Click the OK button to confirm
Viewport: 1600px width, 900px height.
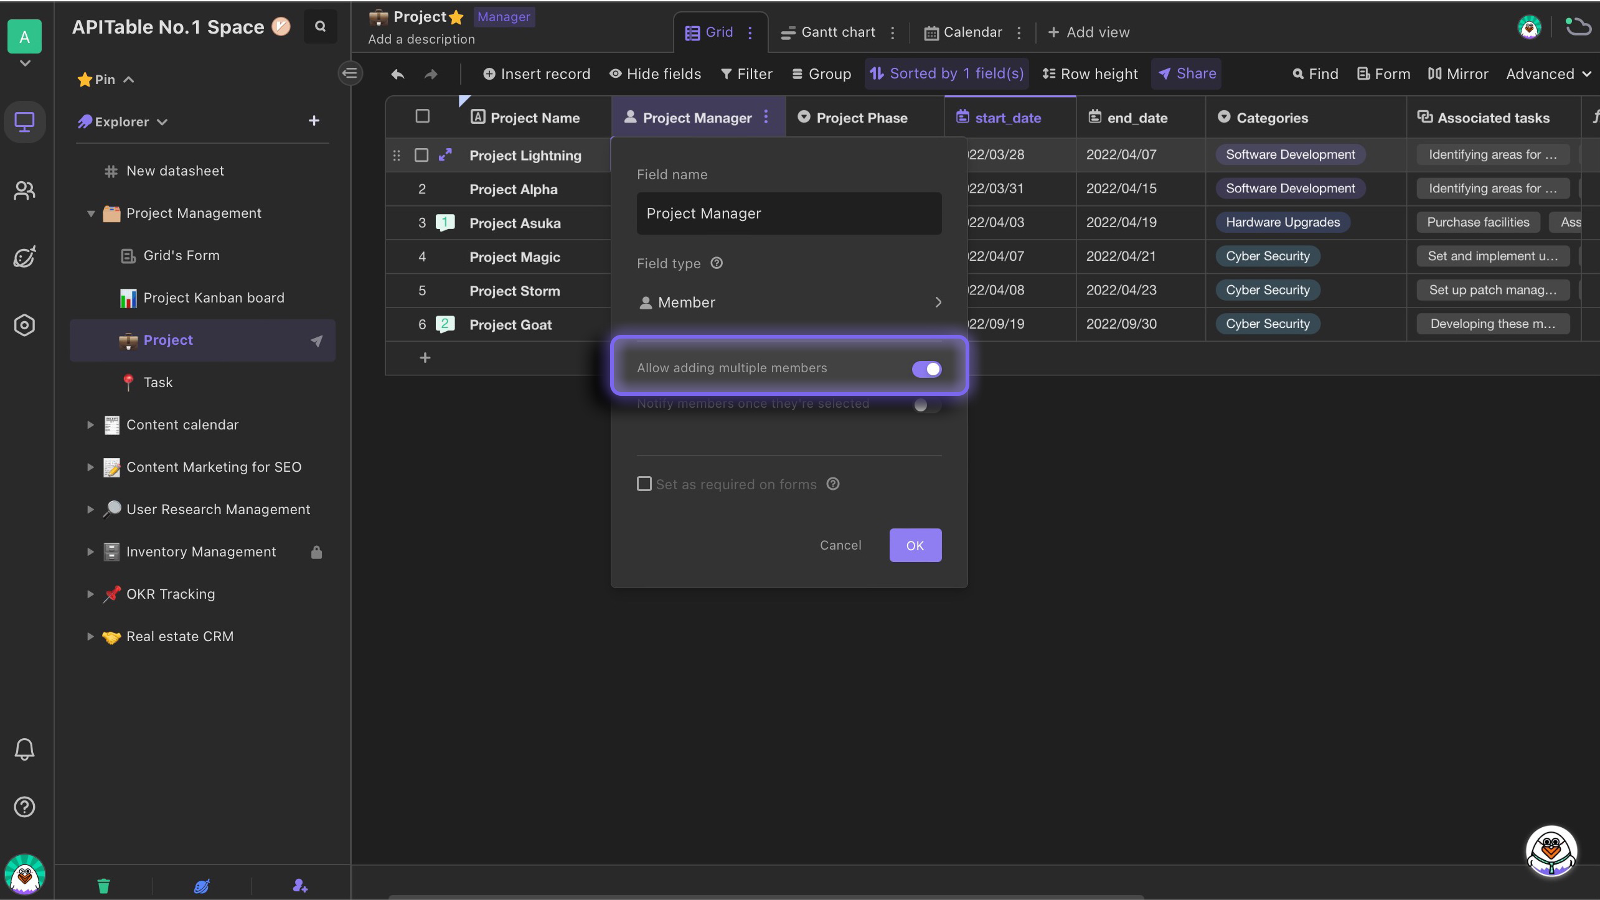915,545
